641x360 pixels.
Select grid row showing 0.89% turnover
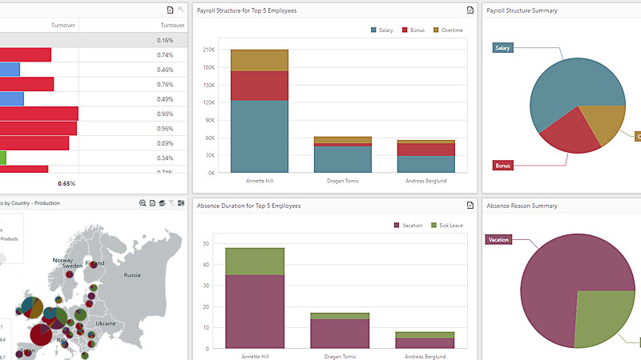point(94,143)
